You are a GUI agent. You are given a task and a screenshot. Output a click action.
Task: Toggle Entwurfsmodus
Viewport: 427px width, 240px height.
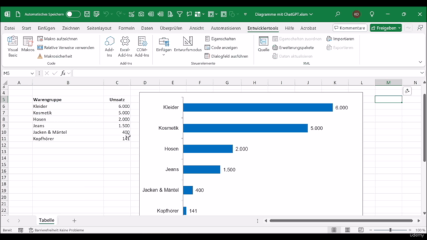(x=187, y=44)
